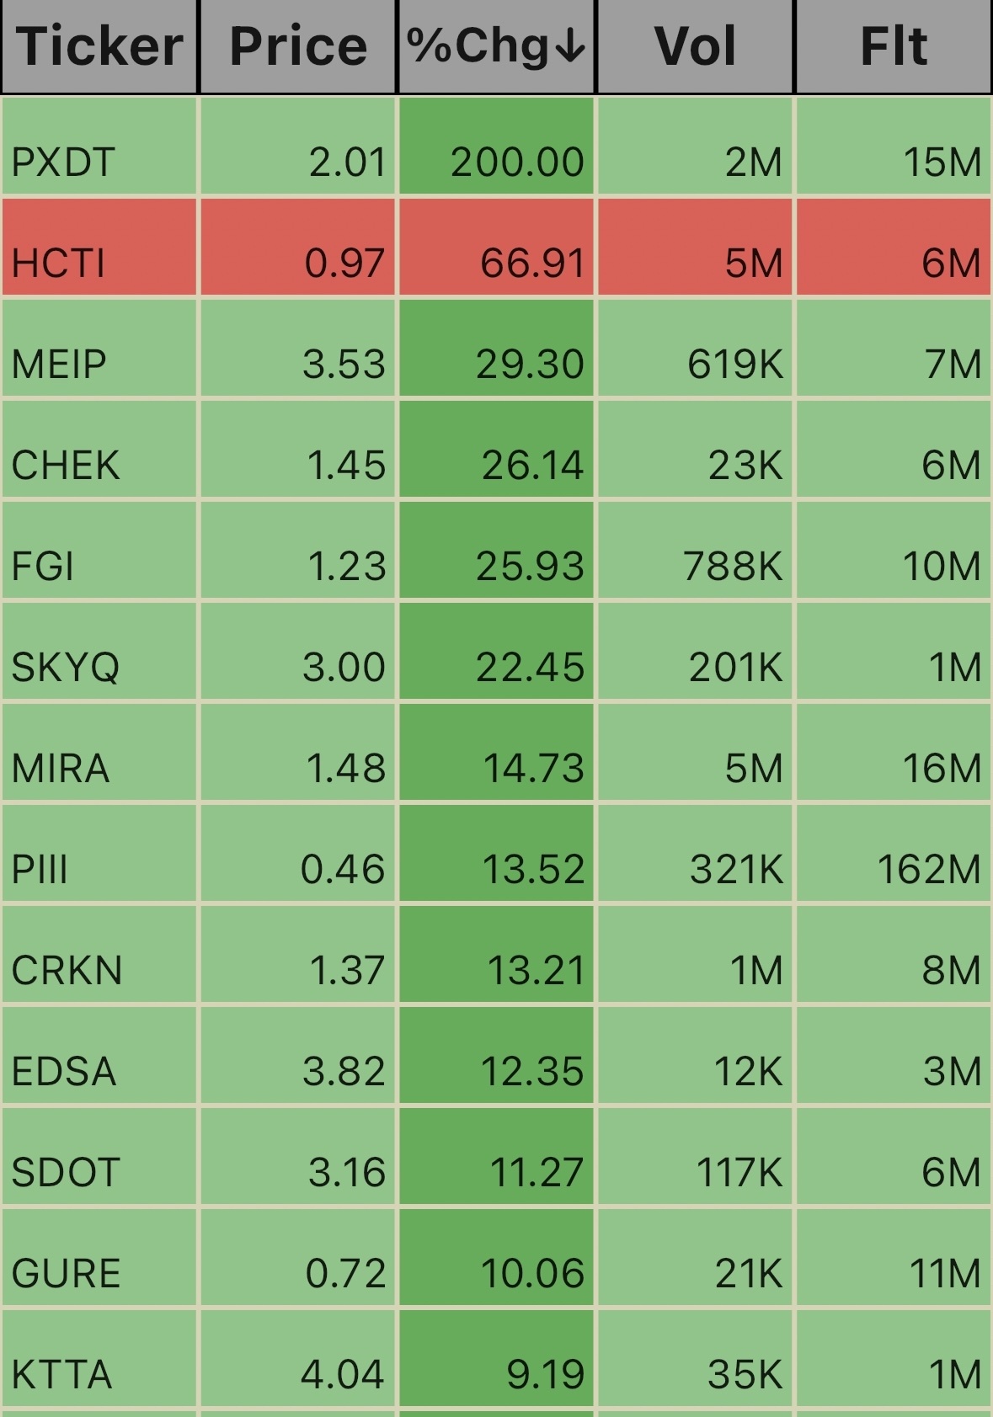
Task: Sort by the Price column header
Action: 298,46
